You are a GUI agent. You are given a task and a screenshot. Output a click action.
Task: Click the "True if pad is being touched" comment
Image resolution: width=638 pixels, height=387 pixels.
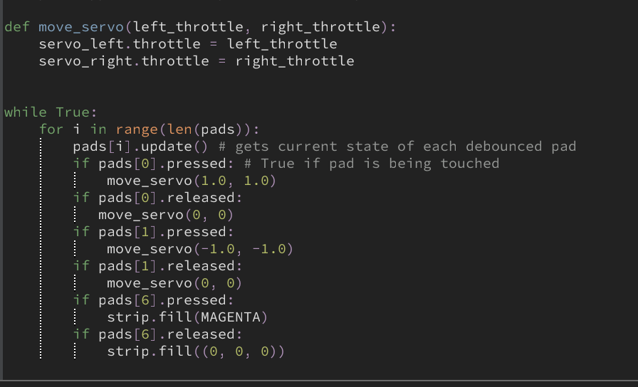point(380,164)
